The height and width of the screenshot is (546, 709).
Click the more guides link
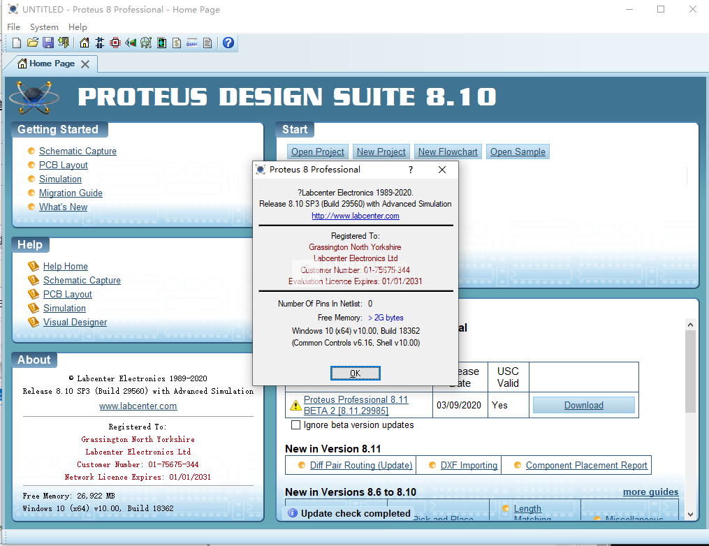650,492
